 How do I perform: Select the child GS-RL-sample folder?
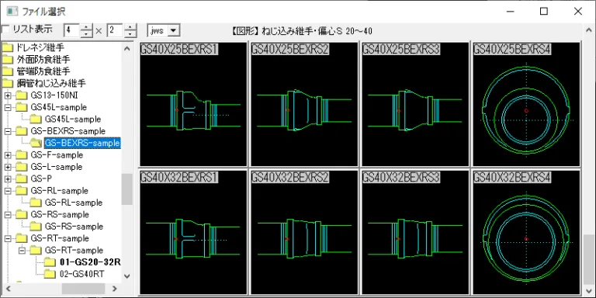74,203
